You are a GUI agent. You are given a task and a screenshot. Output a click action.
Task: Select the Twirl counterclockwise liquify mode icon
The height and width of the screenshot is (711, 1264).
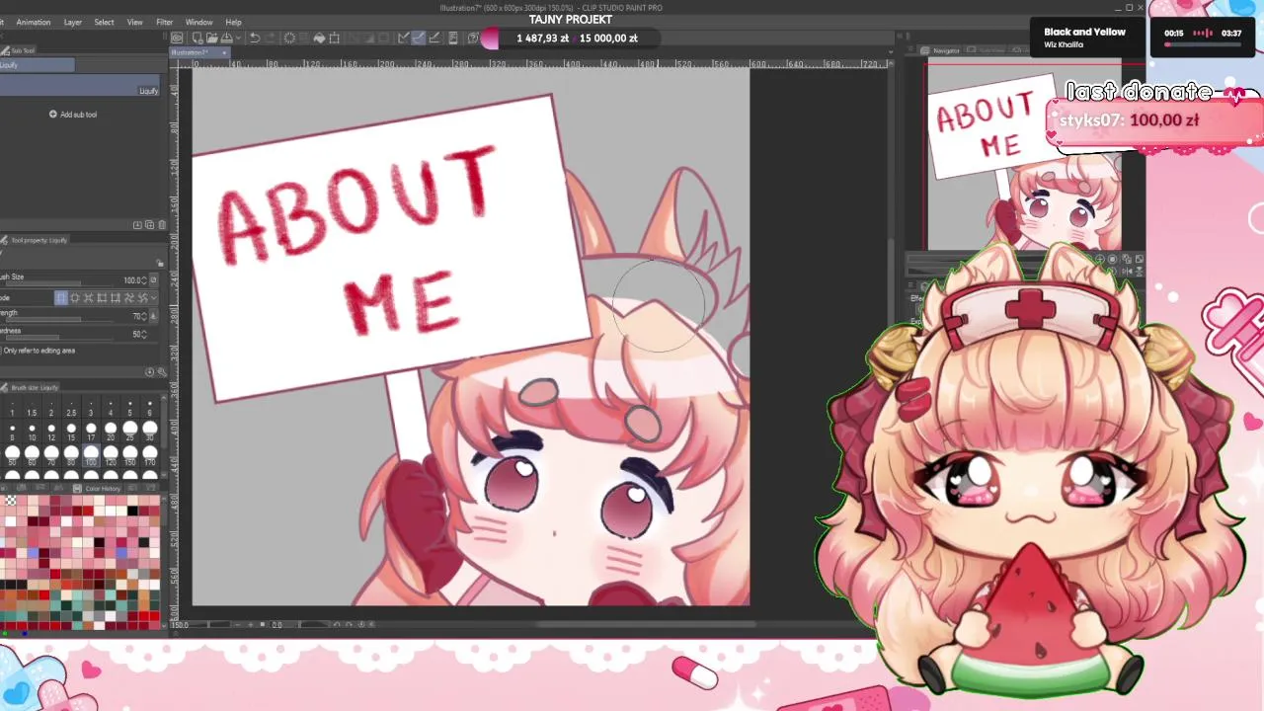[x=142, y=297]
